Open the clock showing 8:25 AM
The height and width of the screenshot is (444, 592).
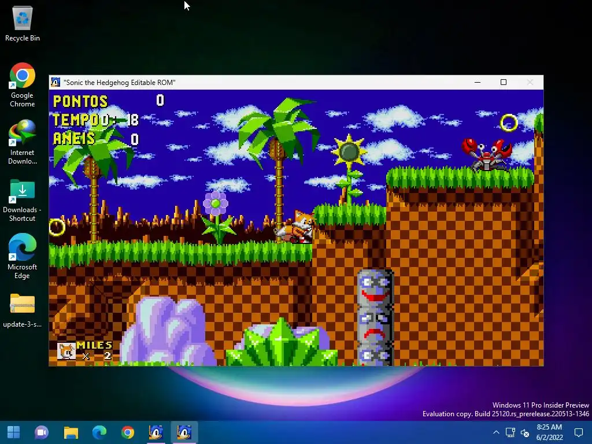[x=549, y=432]
